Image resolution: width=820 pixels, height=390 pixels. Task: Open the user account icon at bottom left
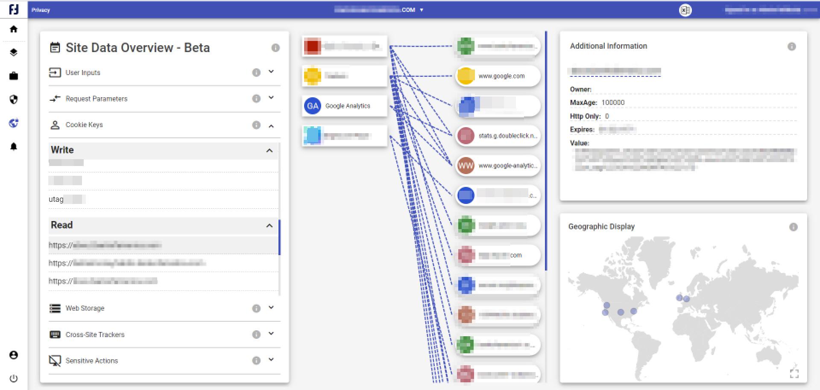click(x=13, y=354)
